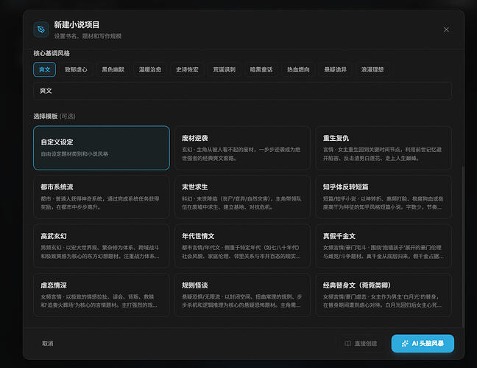Select the 浪漫理想 tone chip
Image resolution: width=477 pixels, height=368 pixels.
(x=372, y=69)
